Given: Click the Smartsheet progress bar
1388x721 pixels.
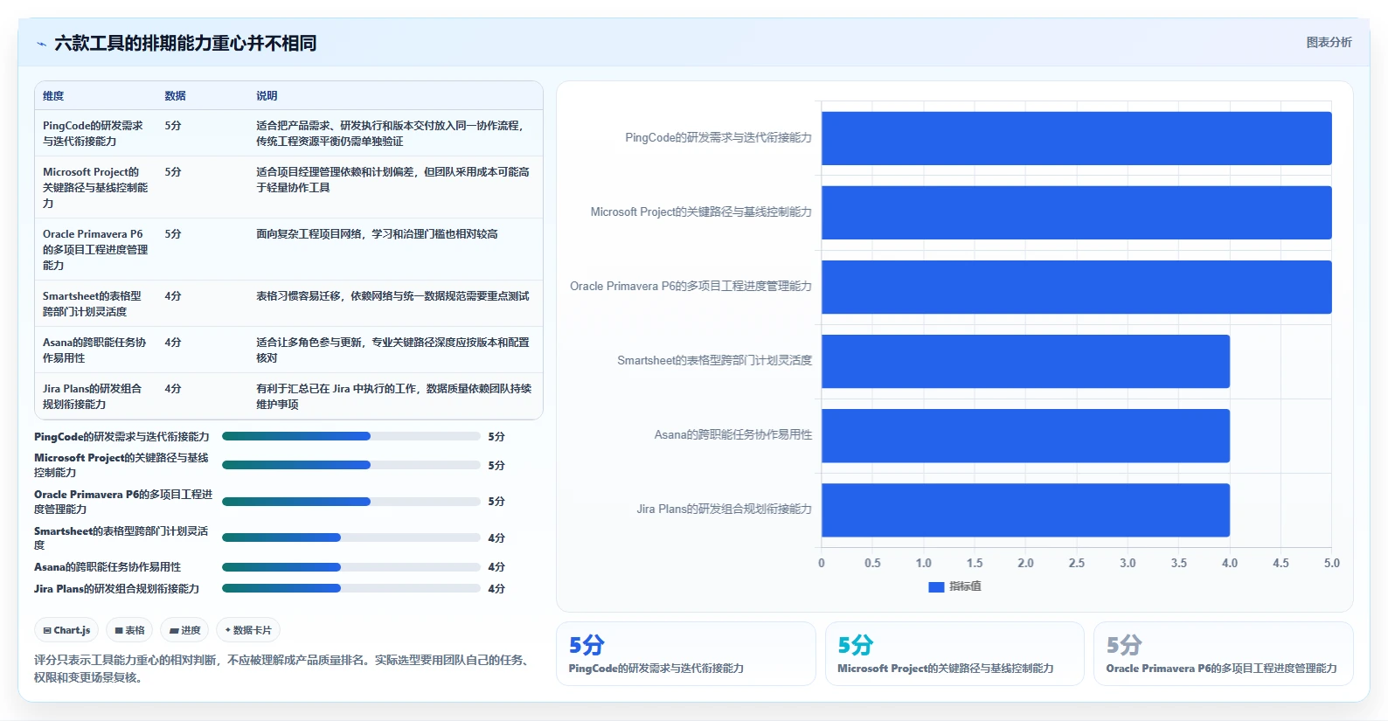Looking at the screenshot, I should tap(351, 537).
